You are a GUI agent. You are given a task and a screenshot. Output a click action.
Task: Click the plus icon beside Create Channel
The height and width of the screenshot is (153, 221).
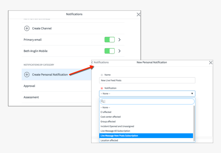pyautogui.click(x=27, y=28)
